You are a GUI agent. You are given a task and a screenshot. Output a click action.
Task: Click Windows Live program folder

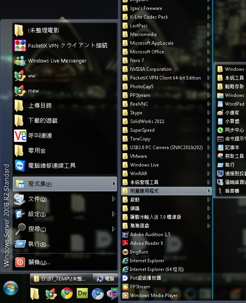pos(167,165)
